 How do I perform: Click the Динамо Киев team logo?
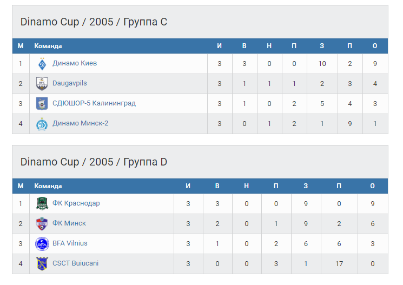pyautogui.click(x=42, y=64)
